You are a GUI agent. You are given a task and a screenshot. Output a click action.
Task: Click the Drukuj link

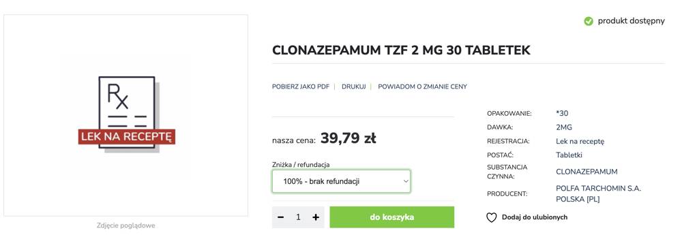pyautogui.click(x=353, y=86)
